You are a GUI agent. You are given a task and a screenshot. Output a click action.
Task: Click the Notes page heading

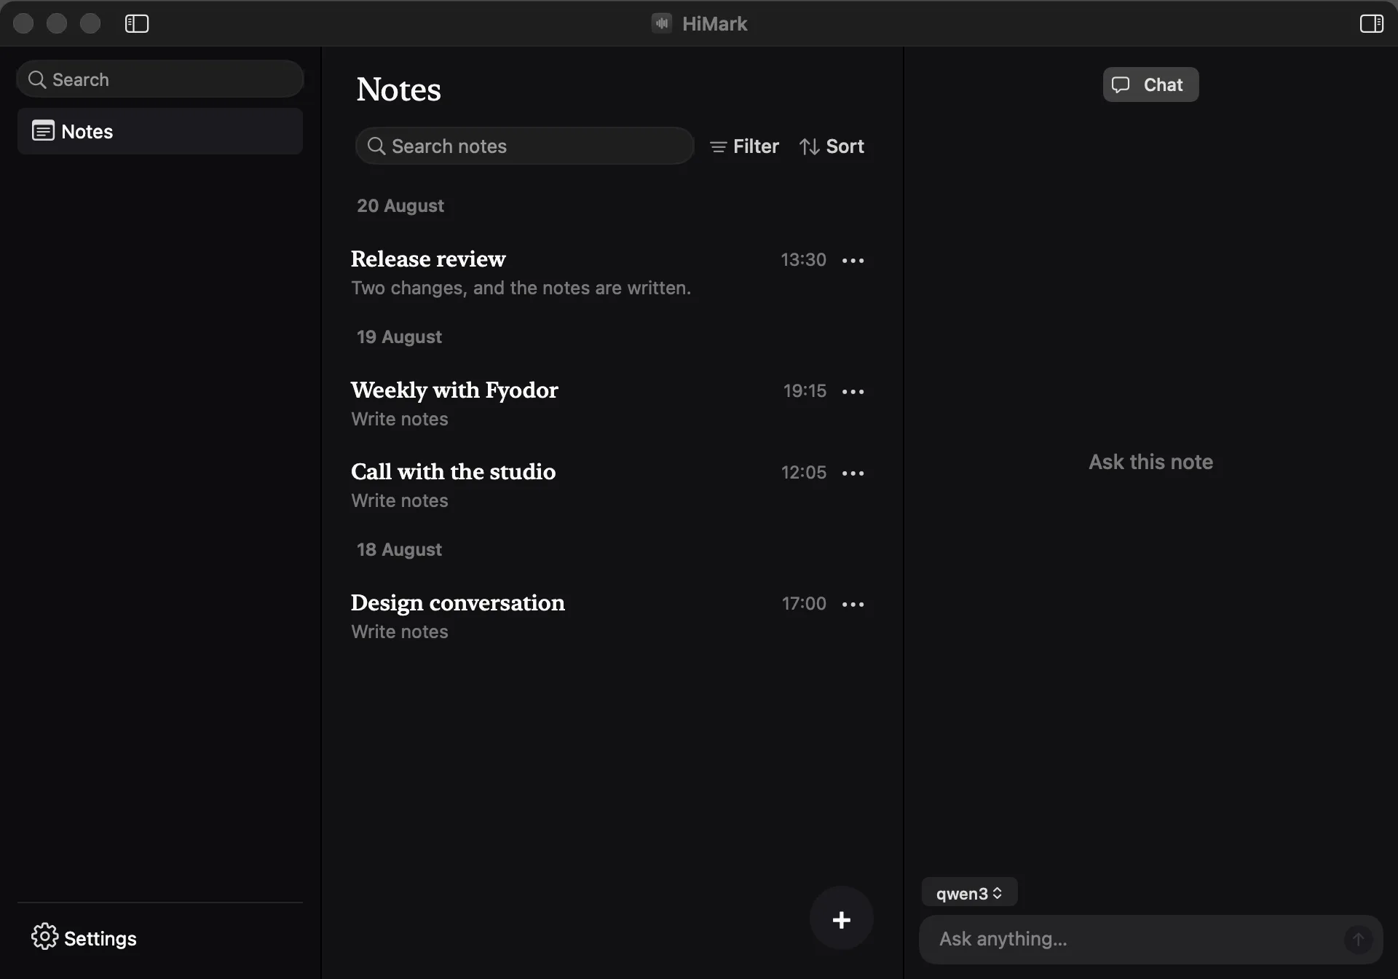pos(398,89)
